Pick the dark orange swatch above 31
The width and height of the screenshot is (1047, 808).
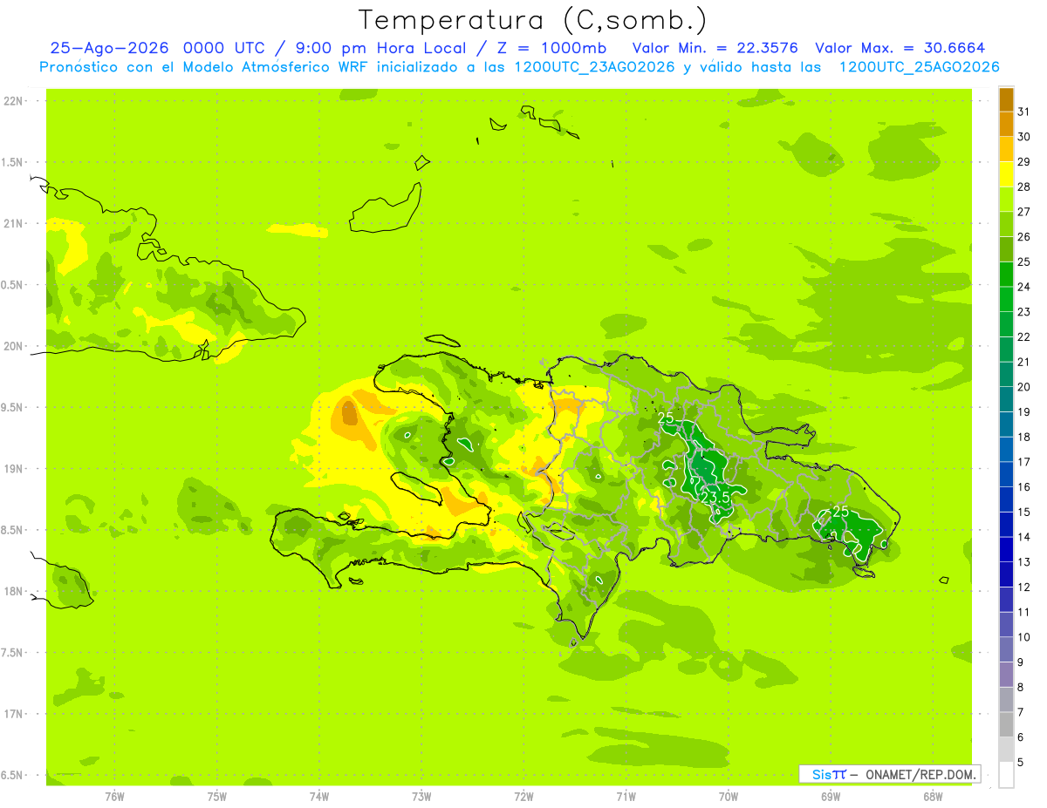(1006, 99)
